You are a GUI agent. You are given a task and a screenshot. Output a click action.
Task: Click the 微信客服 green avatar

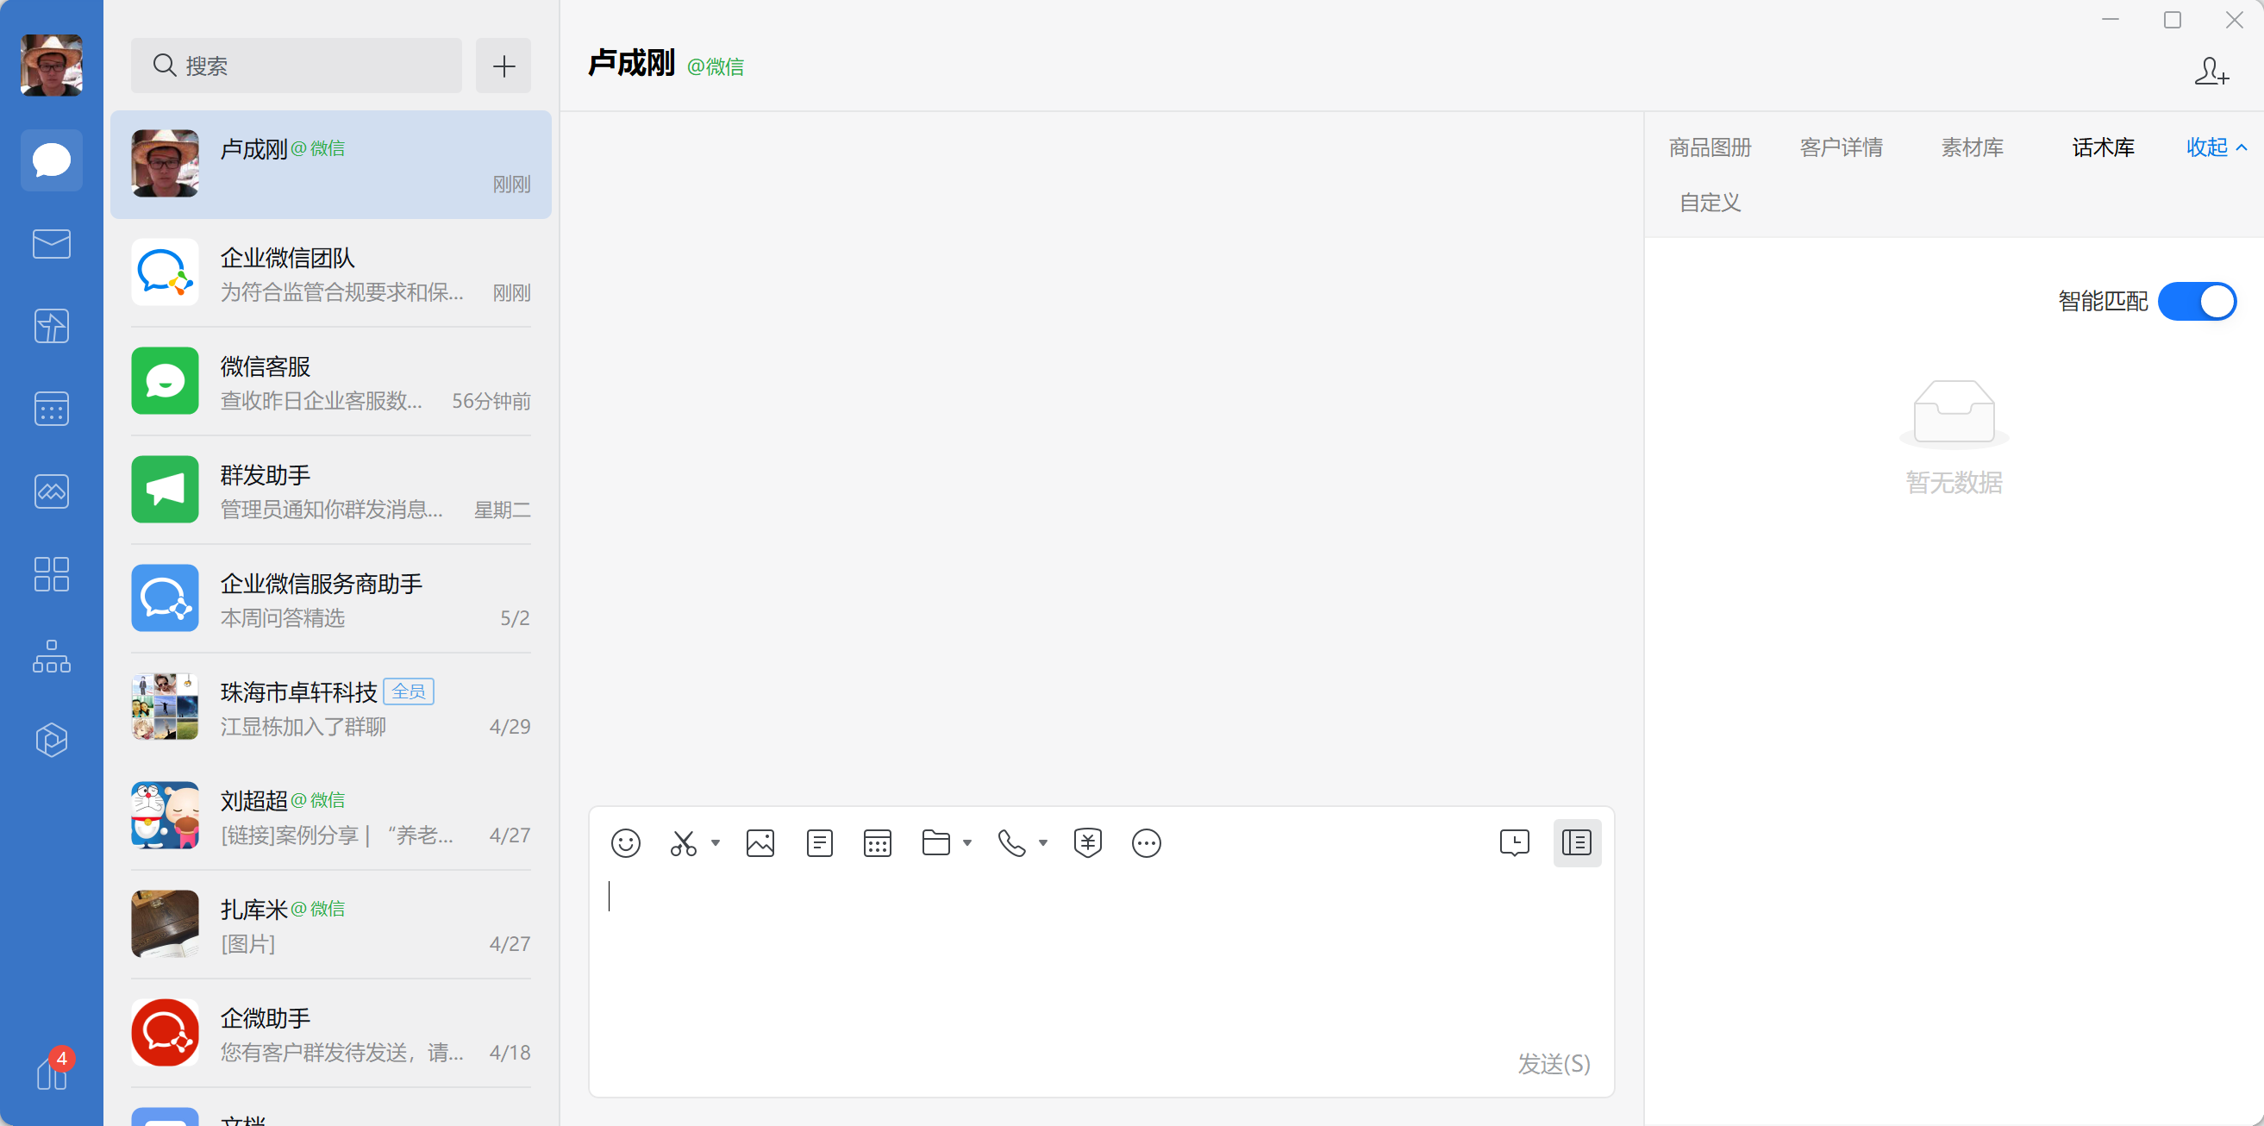pos(166,380)
